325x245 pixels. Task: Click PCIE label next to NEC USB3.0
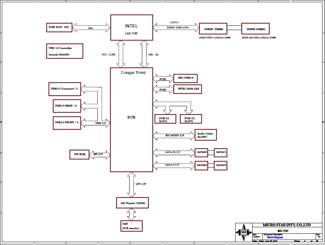pyautogui.click(x=162, y=79)
